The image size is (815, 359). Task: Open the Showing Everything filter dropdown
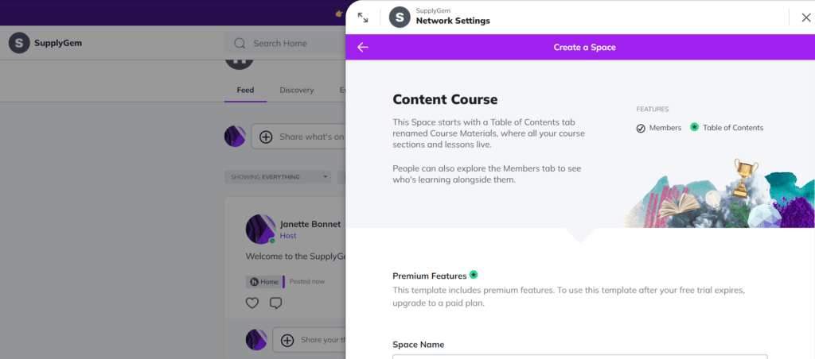[x=278, y=177]
